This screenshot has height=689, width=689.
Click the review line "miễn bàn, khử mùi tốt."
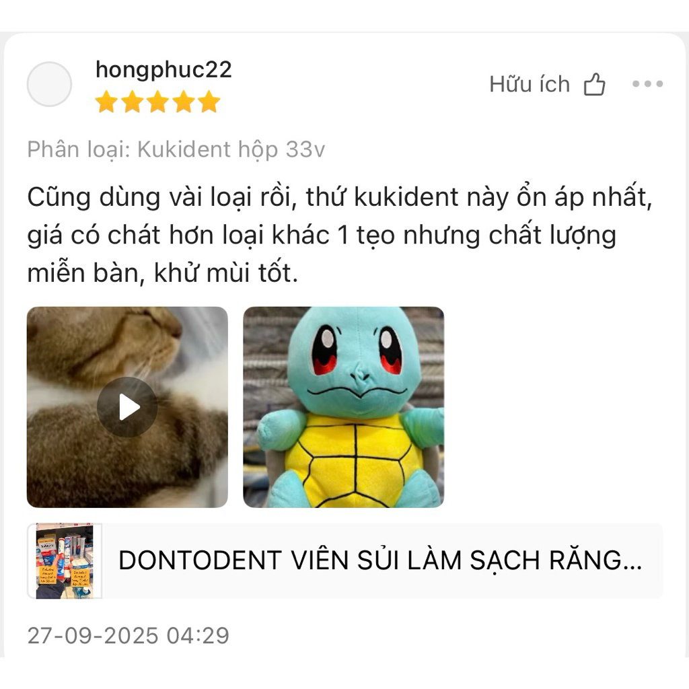pos(163,273)
